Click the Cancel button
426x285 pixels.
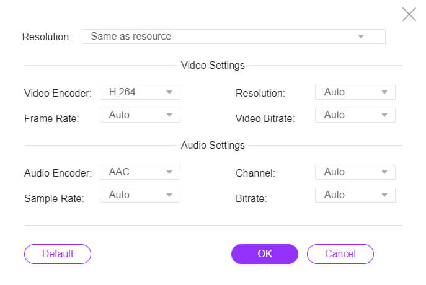pos(340,254)
